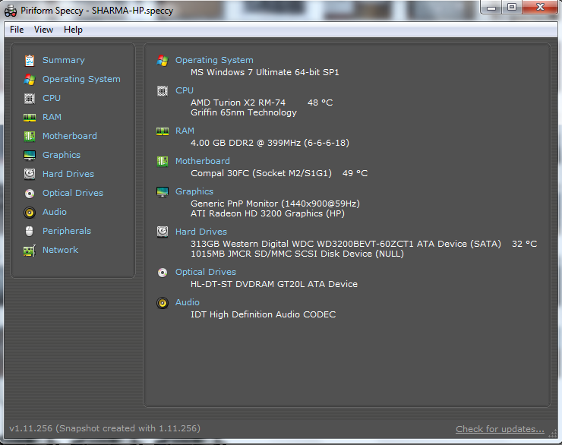The width and height of the screenshot is (562, 445).
Task: Select Graphics in the left sidebar
Action: pyautogui.click(x=61, y=155)
